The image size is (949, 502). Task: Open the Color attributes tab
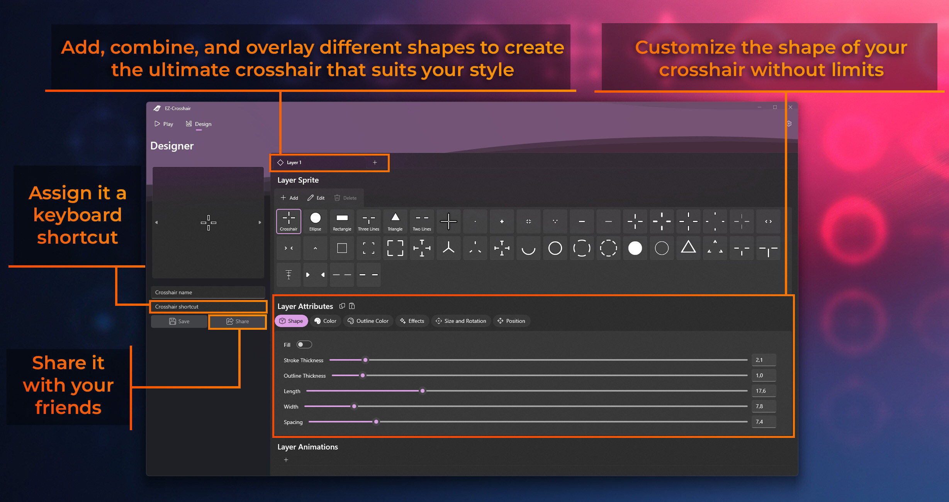coord(325,321)
